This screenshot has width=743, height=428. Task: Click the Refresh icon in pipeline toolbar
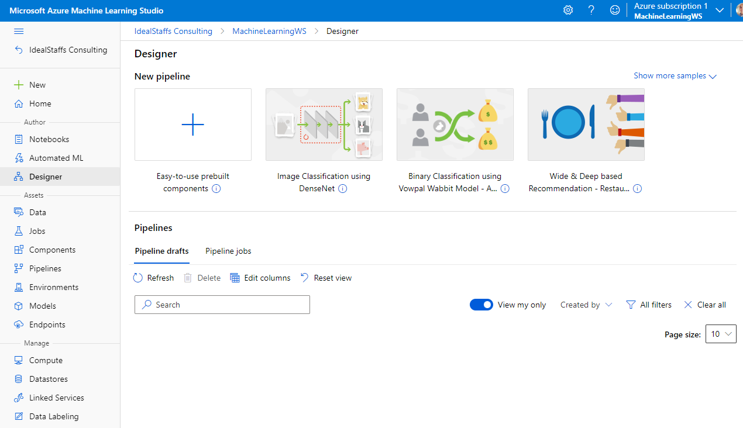click(x=138, y=278)
